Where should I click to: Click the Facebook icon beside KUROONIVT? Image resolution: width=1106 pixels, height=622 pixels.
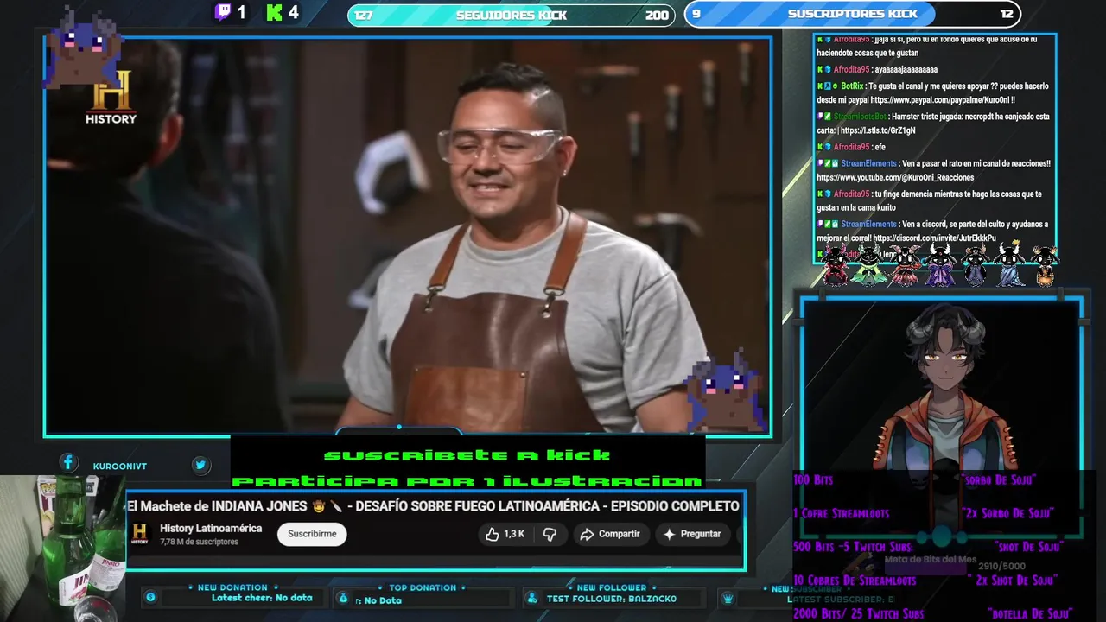[x=68, y=463]
